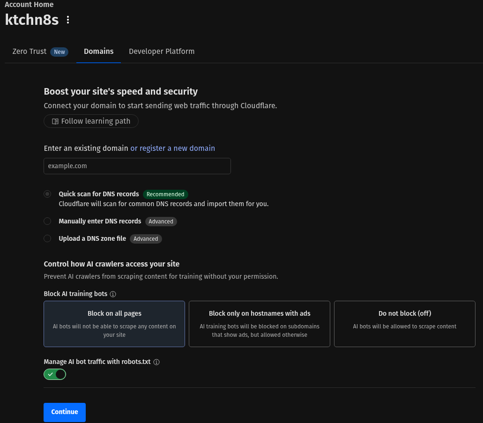483x423 pixels.
Task: Choose Block on all pages option
Action: pyautogui.click(x=114, y=324)
